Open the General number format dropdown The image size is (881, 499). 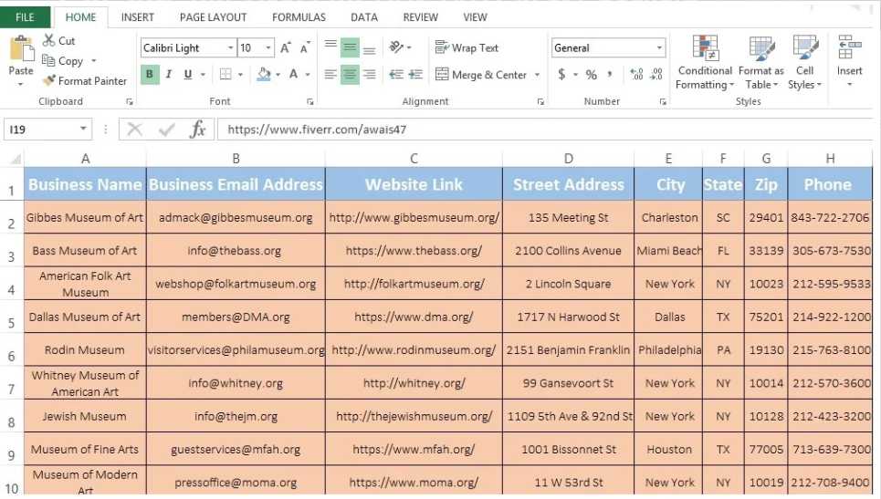click(659, 48)
